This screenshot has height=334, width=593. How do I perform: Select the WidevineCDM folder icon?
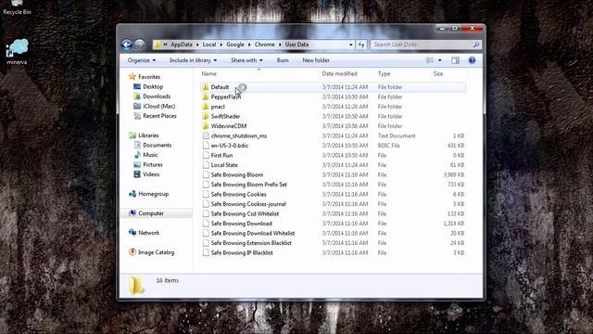[206, 126]
